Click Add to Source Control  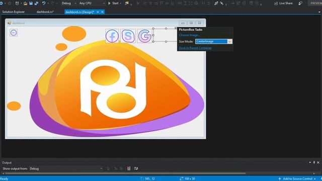(x=297, y=179)
